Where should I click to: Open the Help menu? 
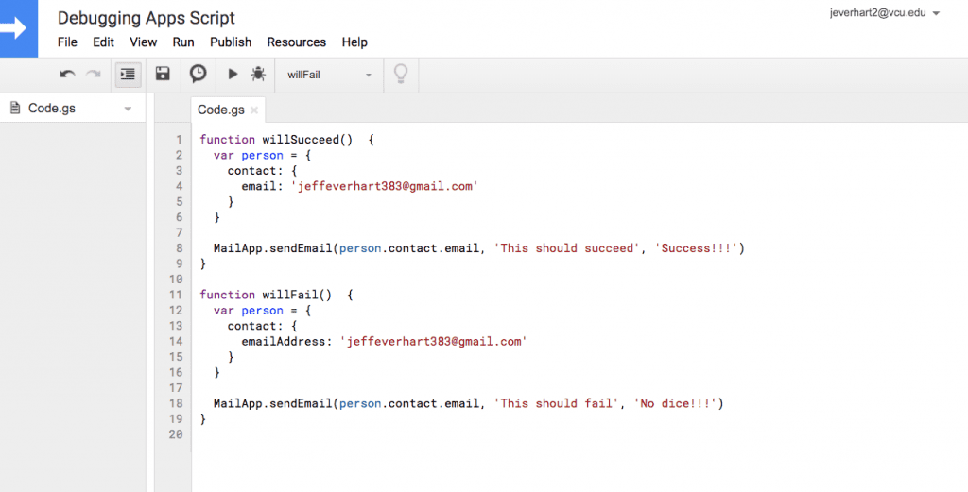pyautogui.click(x=354, y=42)
